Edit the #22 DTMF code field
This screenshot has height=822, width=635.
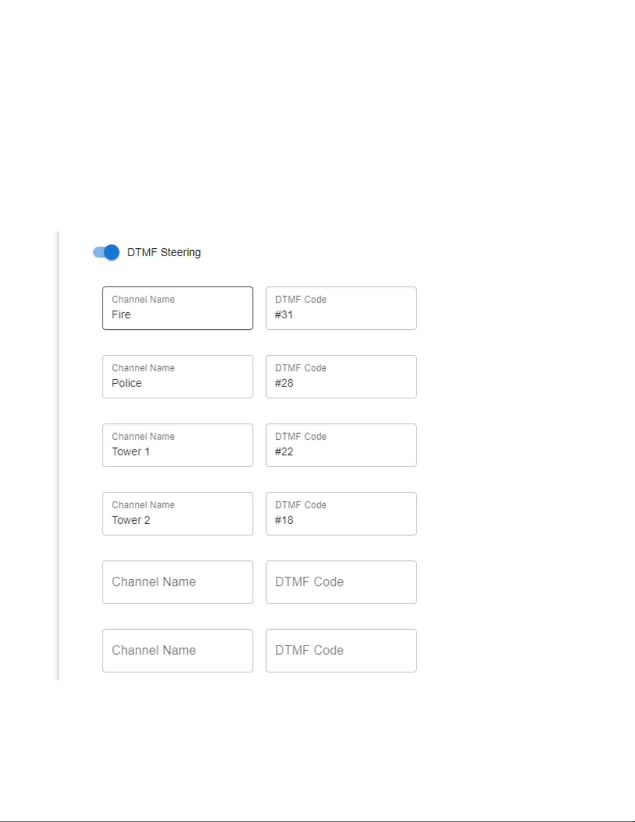click(x=341, y=445)
